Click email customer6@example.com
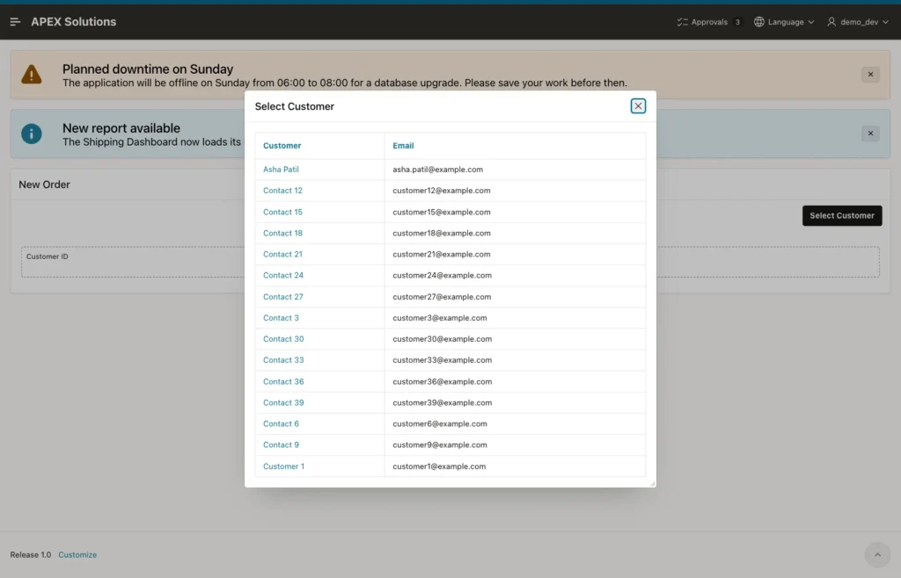 point(440,423)
